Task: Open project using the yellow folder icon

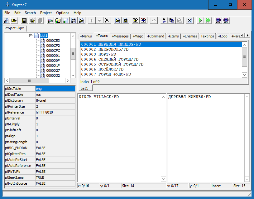Action: 14,21
